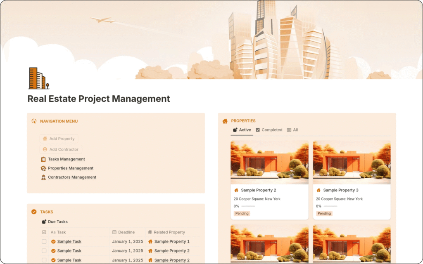Click the progress bar on Sample Property 2
Image resolution: width=423 pixels, height=264 pixels.
(248, 206)
